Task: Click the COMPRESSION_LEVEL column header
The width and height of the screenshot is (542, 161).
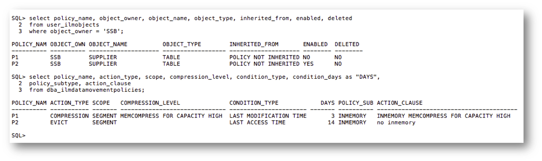Action: click(150, 103)
